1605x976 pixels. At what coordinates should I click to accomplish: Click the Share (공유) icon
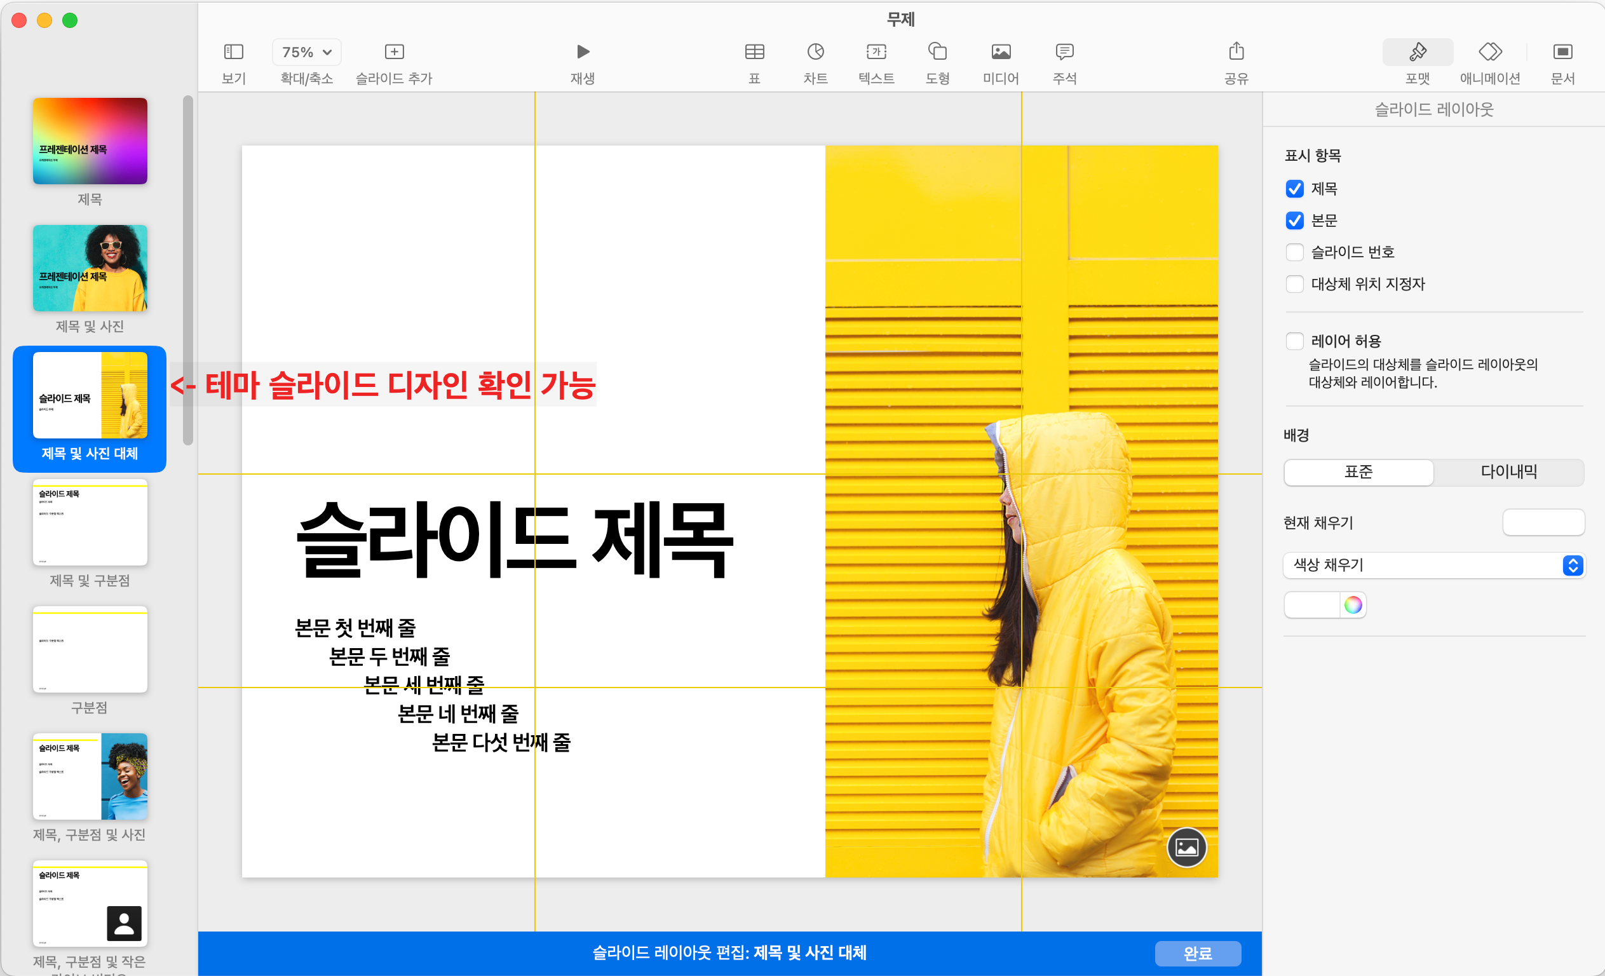coord(1236,51)
